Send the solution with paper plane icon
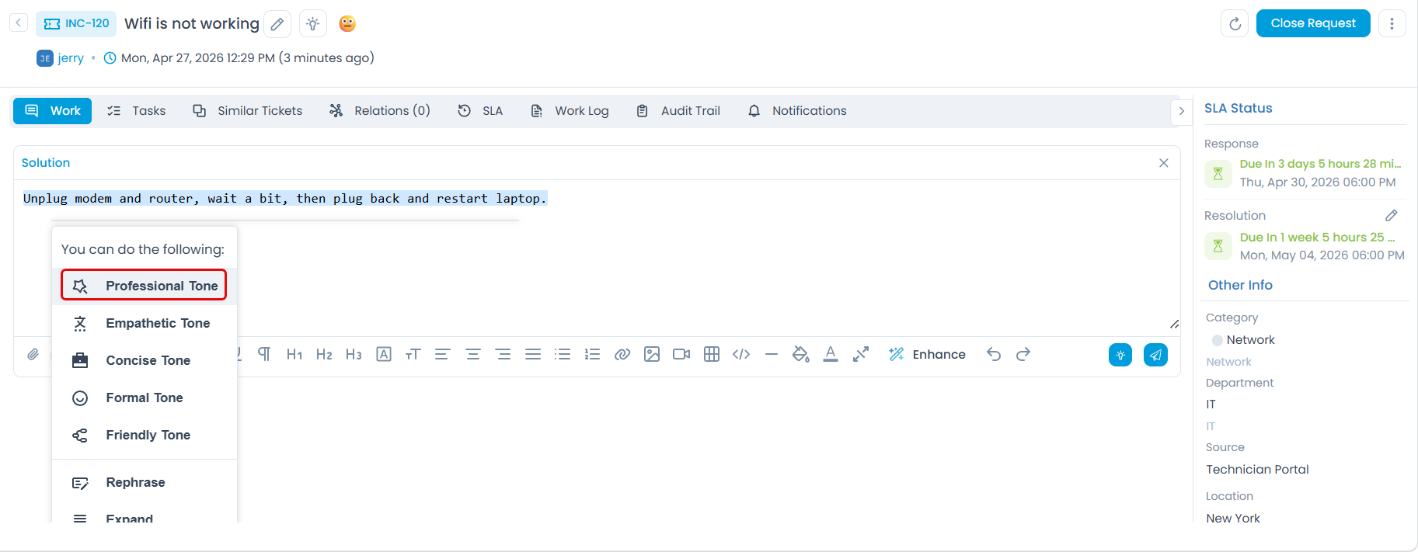This screenshot has width=1418, height=552. click(x=1155, y=355)
